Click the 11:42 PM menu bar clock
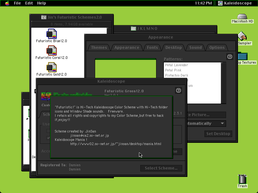Image resolution: width=258 pixels, height=193 pixels. (x=203, y=3)
